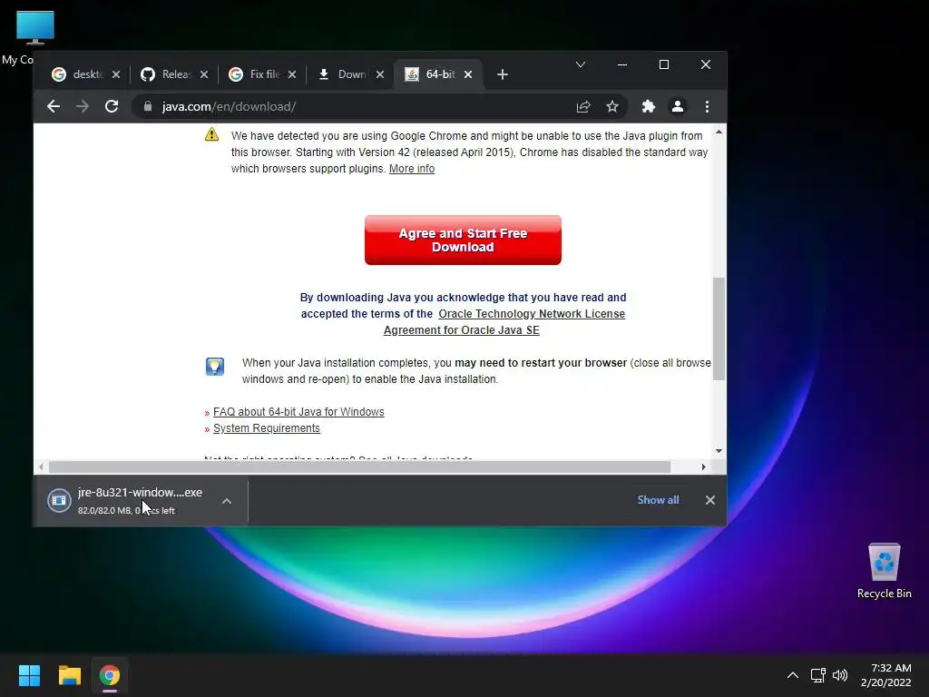Click the vertical scrollbar thumb
929x697 pixels.
click(719, 329)
